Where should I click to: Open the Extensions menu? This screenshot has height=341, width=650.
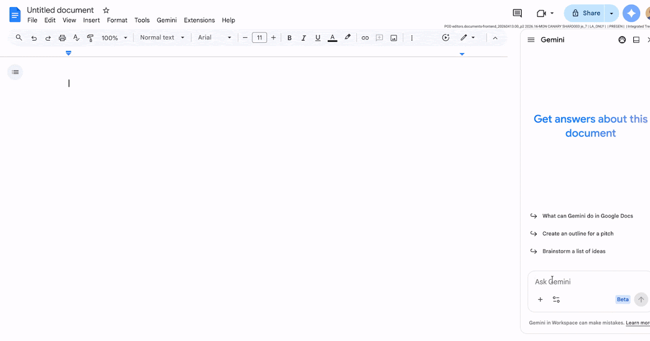[199, 20]
